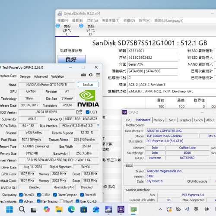Click the NVIDIA logo in GPU-Z
Screen dimensions: 216x216
pos(88,98)
